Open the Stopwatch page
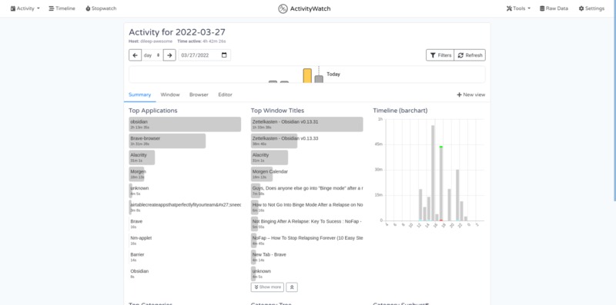616x305 pixels. pos(101,8)
